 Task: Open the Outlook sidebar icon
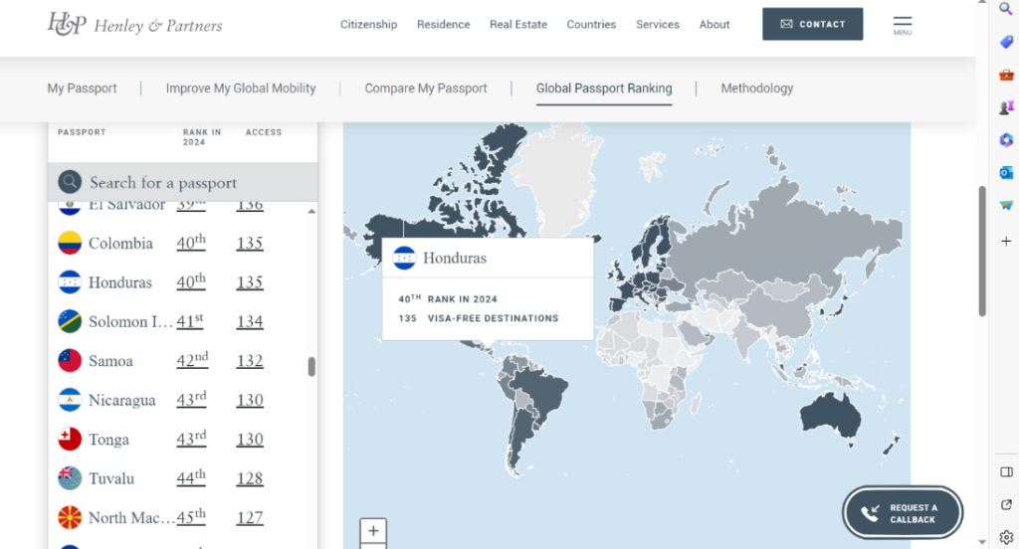(1006, 173)
